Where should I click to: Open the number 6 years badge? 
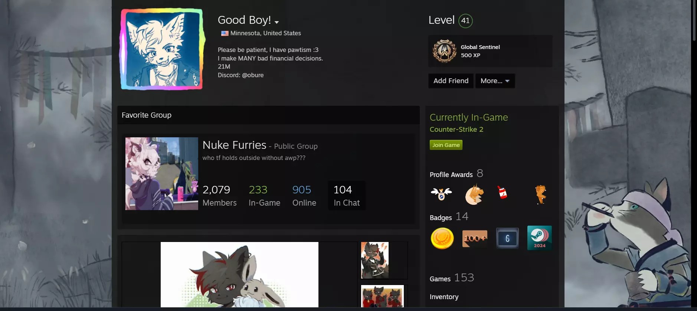[507, 238]
